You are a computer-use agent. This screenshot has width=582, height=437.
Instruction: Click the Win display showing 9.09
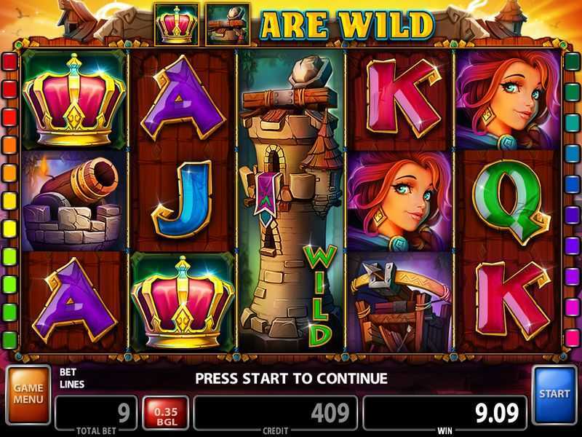point(445,412)
